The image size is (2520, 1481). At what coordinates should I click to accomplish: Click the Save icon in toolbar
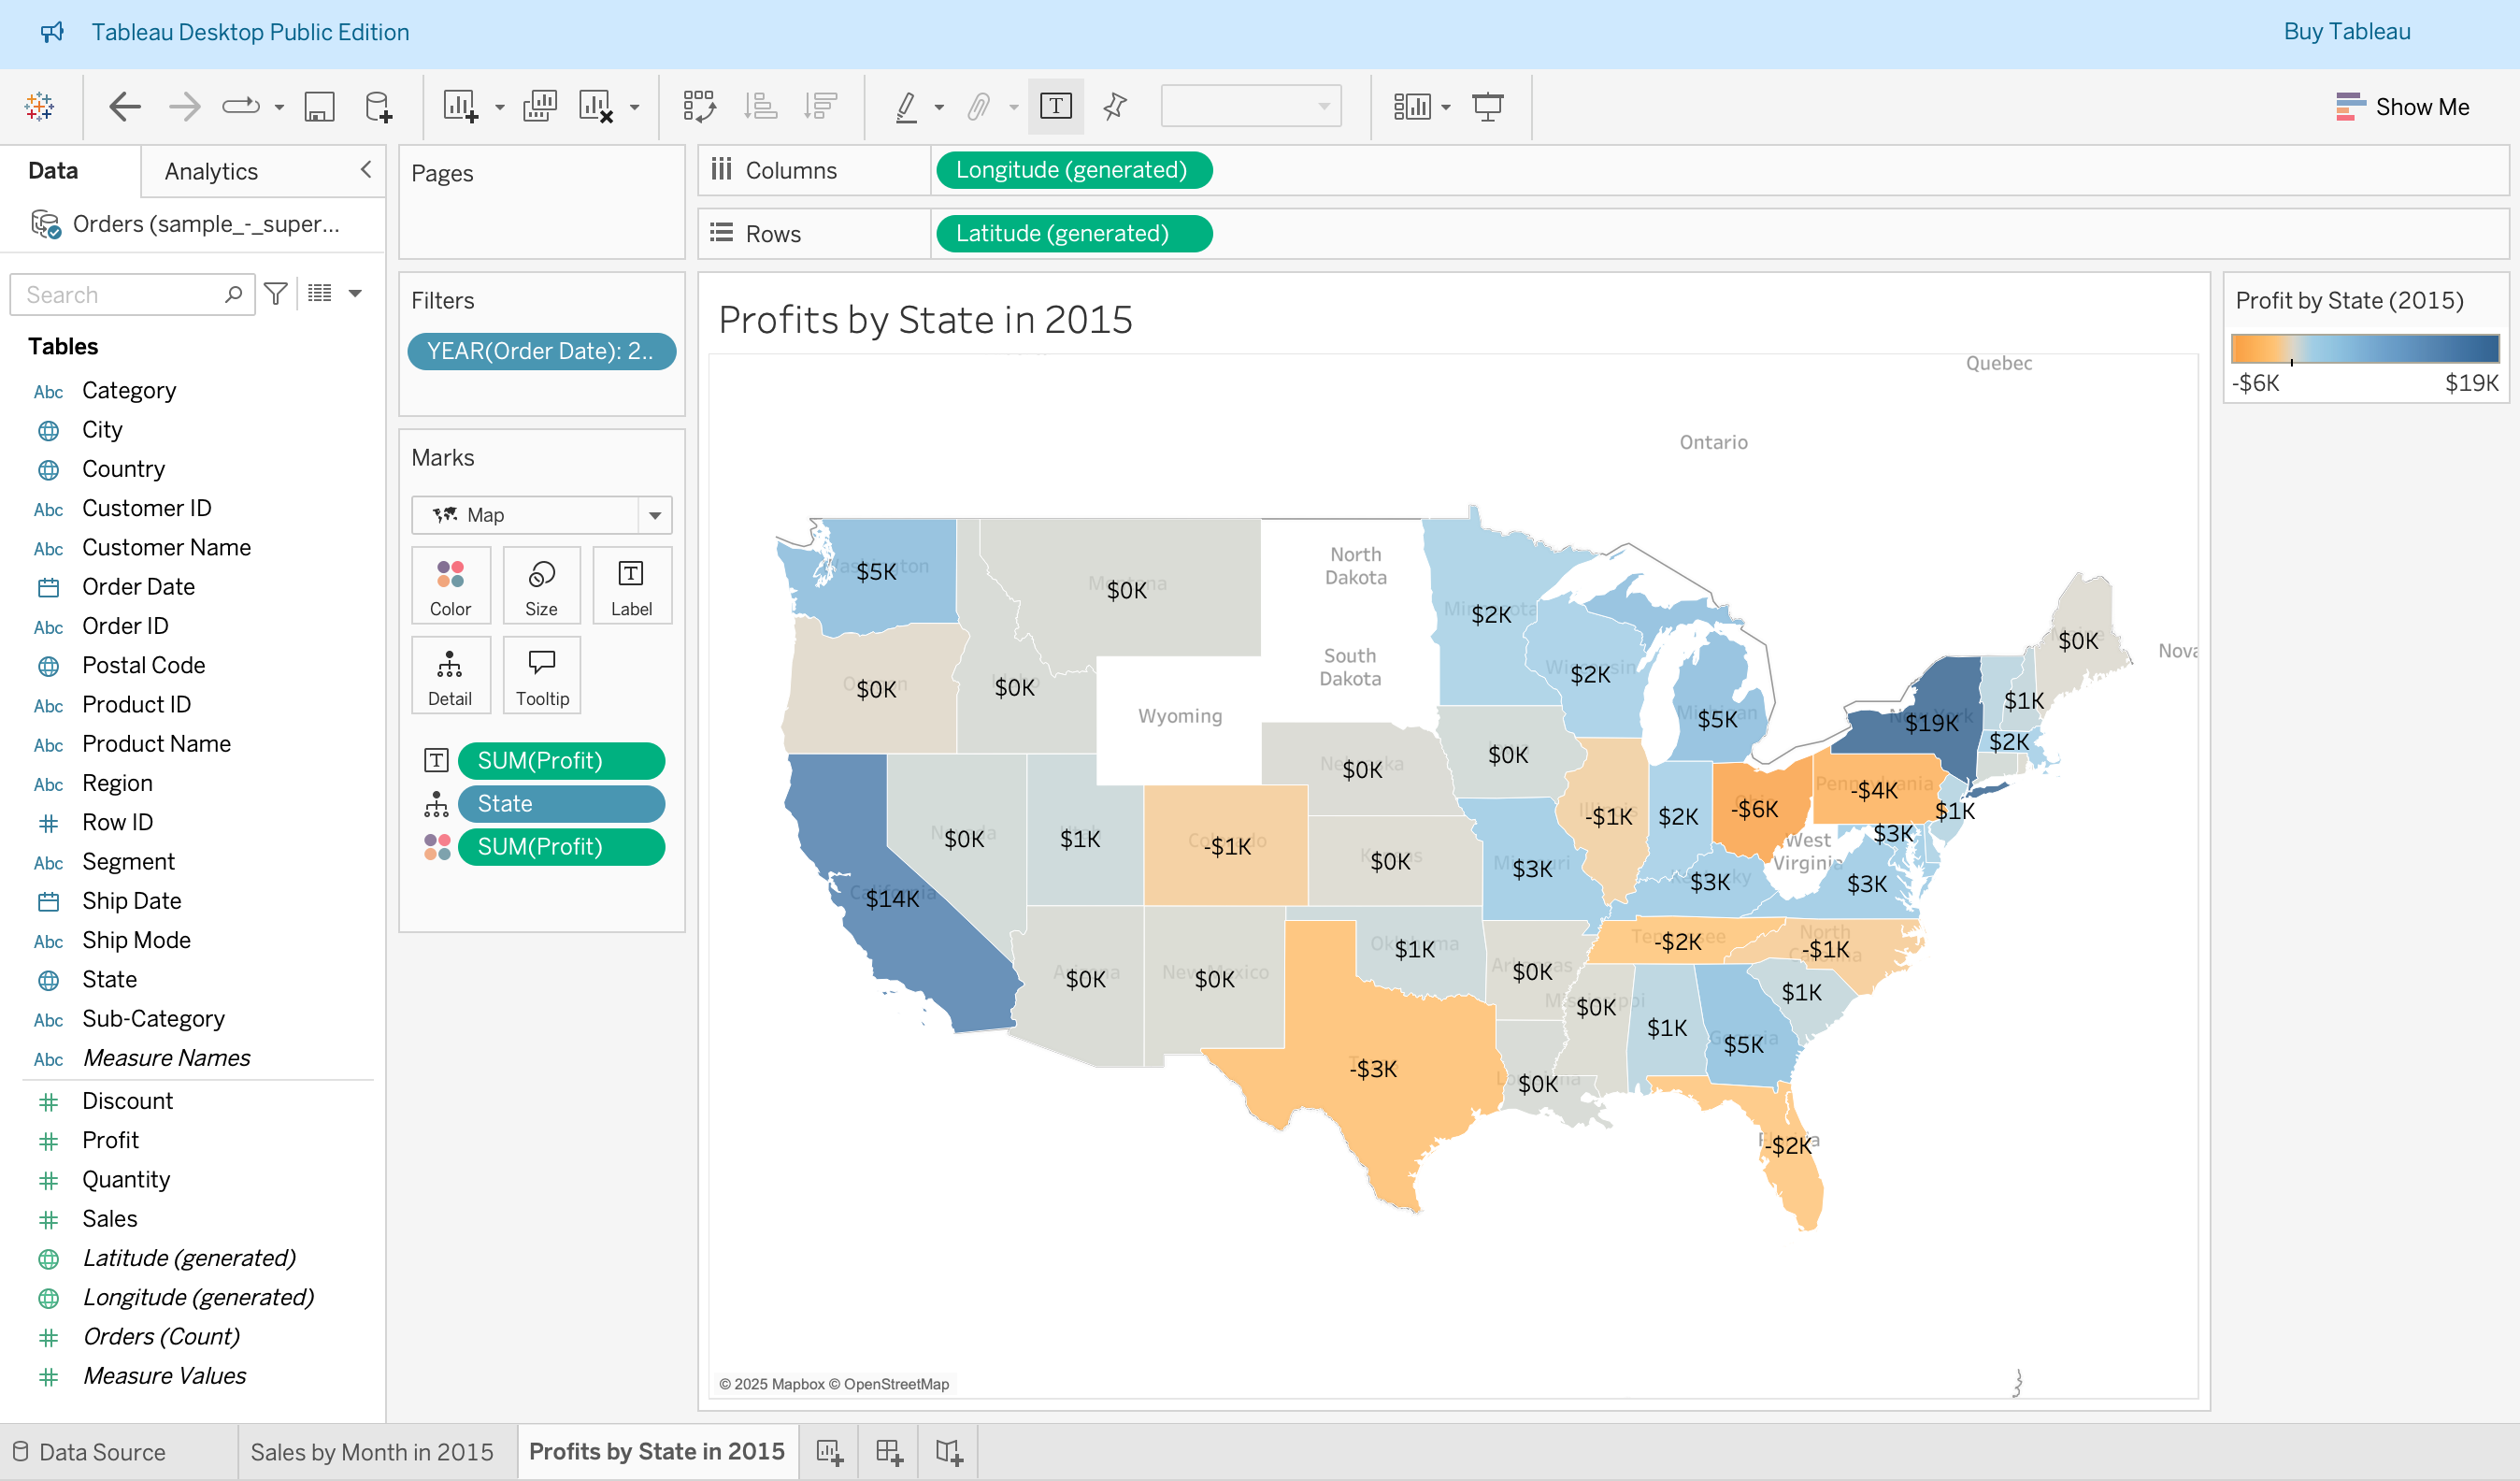319,106
